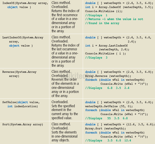Click the code 'Array.Sort (waterDepth);'
Image resolution: width=155 pixels, height=144 pixels.
coord(106,129)
